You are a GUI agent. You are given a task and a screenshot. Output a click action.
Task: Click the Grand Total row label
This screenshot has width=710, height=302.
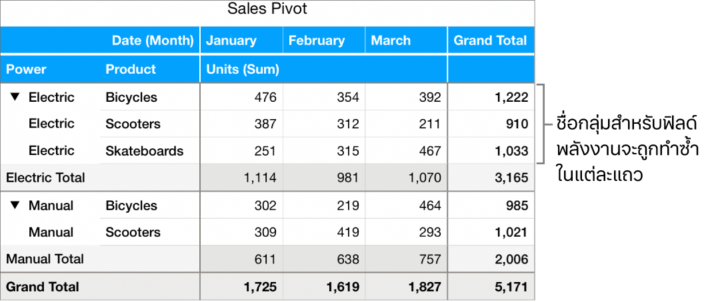pyautogui.click(x=43, y=287)
